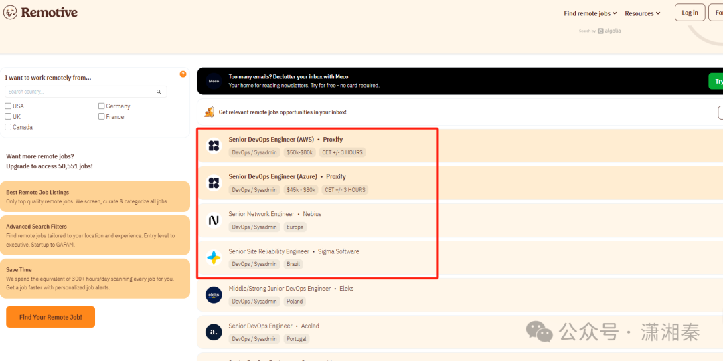Viewport: 723px width, 361px height.
Task: Click CET +/- 3 HOURS tag on Azure job
Action: (x=345, y=190)
